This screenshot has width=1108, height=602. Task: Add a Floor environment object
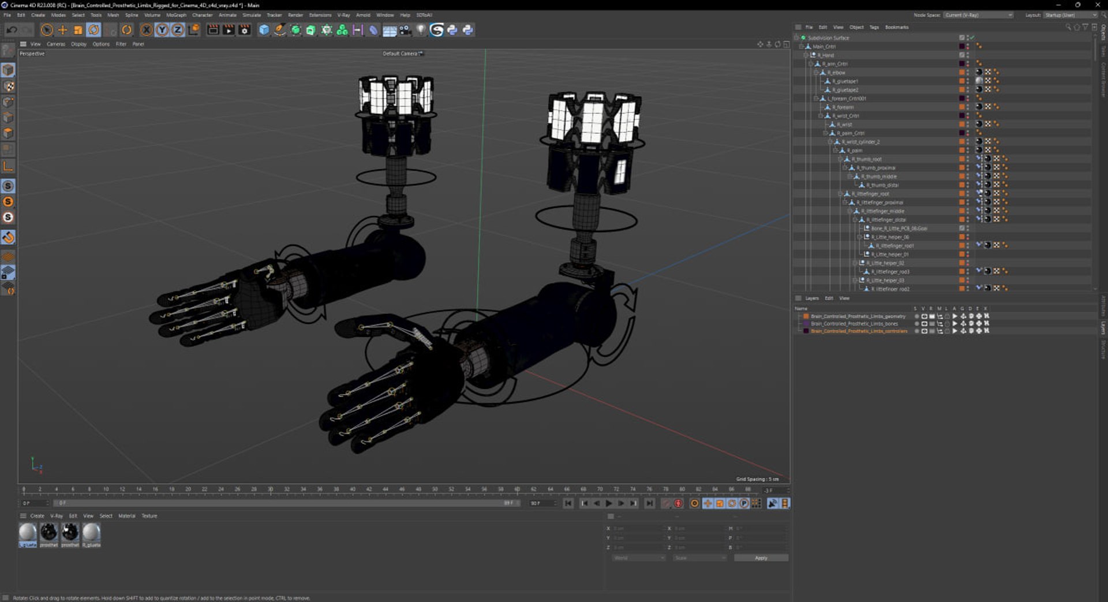390,30
